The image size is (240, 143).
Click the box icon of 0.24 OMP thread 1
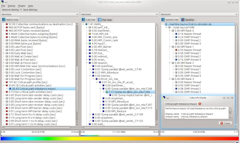point(176,37)
